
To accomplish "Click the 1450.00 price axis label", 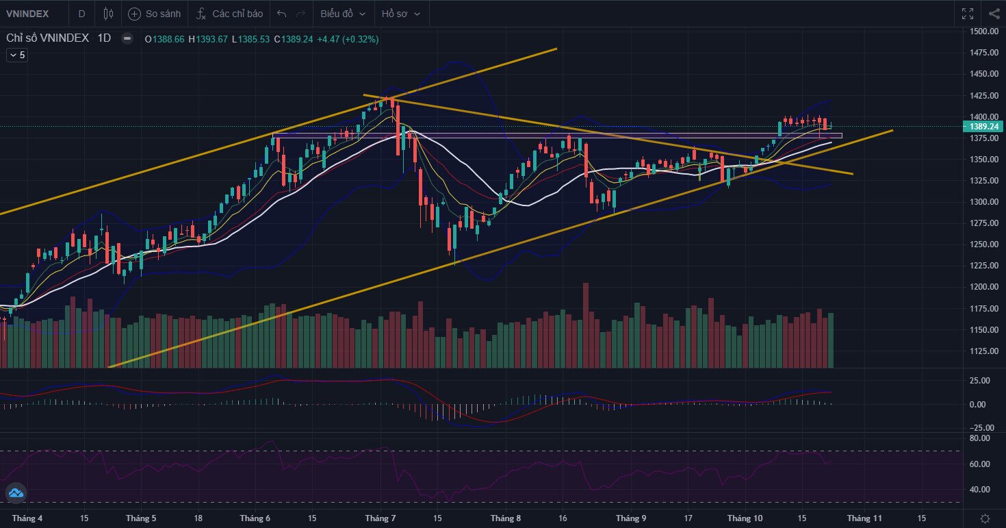I will tap(985, 74).
